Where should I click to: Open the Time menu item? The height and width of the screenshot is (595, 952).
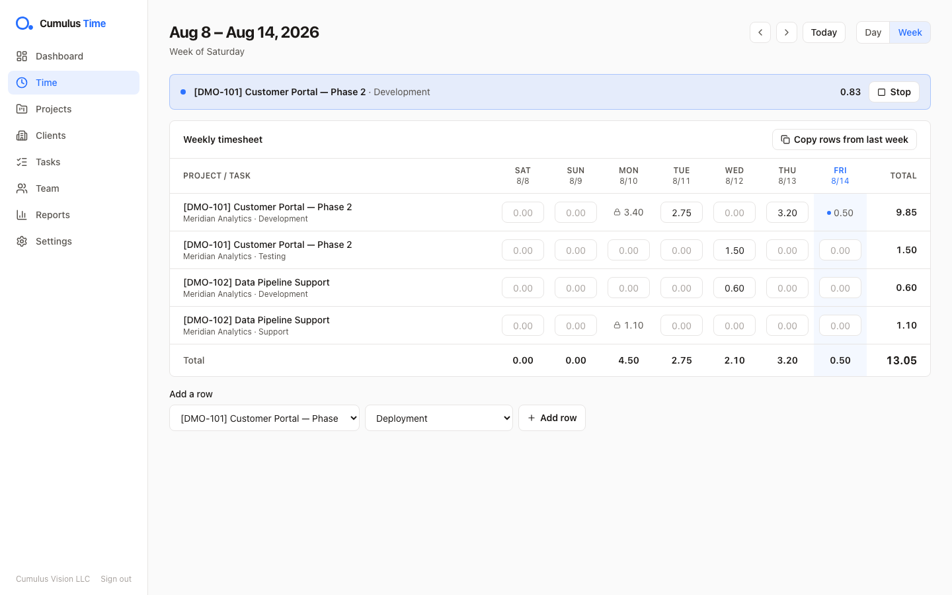(x=73, y=83)
